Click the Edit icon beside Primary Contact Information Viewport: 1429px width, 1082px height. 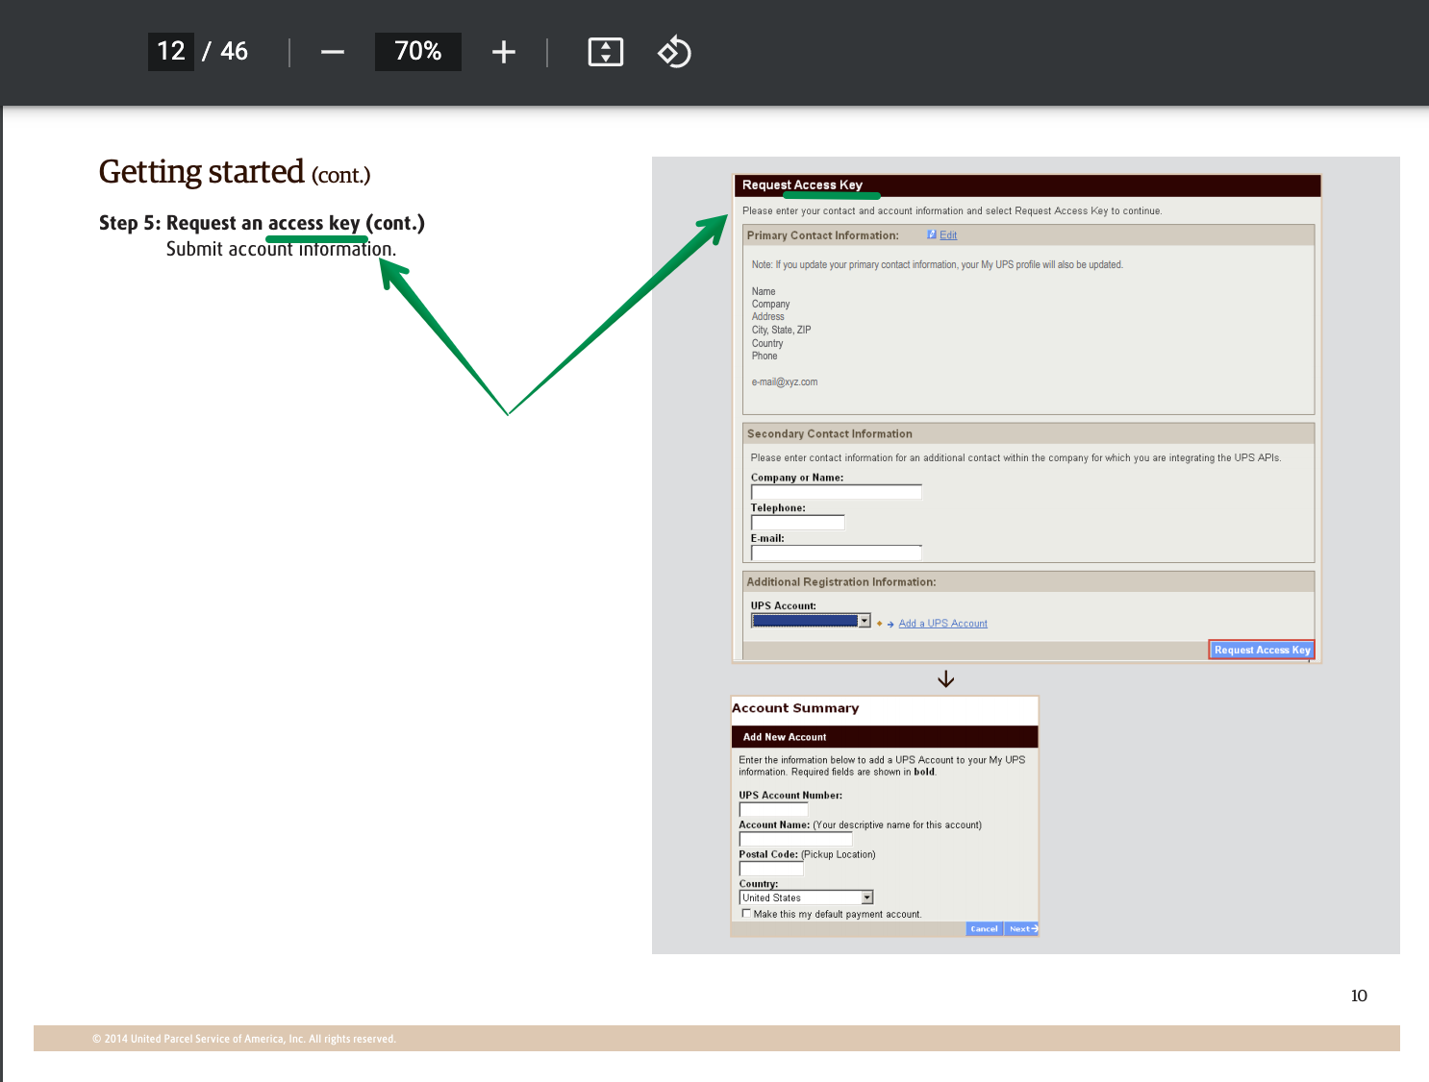[x=931, y=234]
